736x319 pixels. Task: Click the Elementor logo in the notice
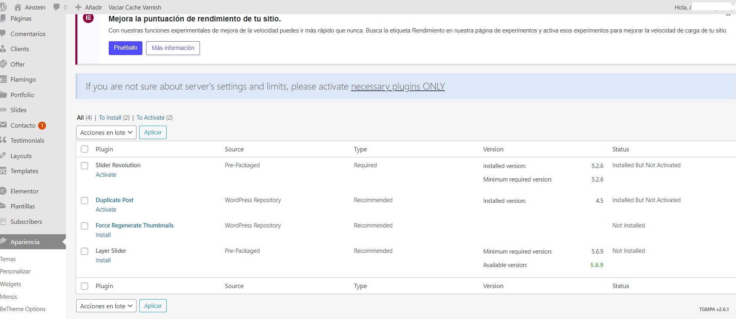(88, 18)
